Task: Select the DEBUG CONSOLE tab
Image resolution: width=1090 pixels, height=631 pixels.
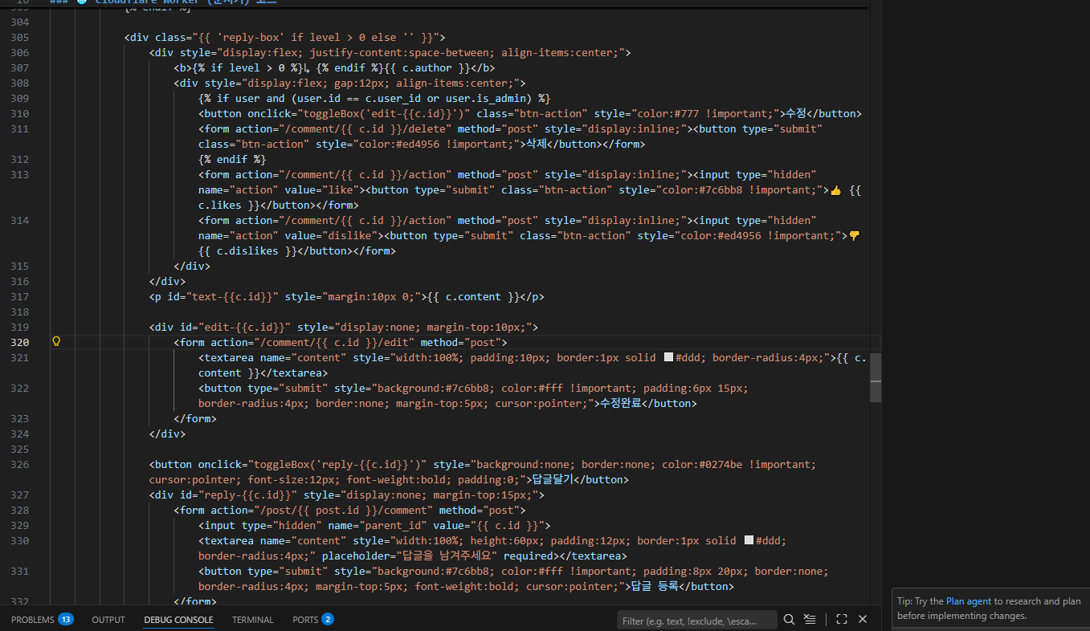Action: point(178,620)
